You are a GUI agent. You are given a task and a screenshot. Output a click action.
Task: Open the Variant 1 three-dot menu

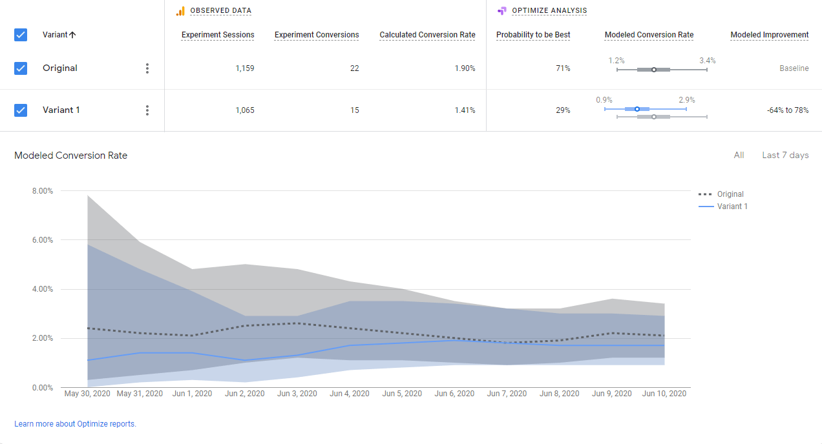147,110
